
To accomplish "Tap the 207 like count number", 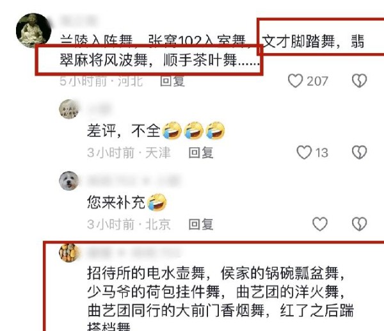I will [317, 81].
